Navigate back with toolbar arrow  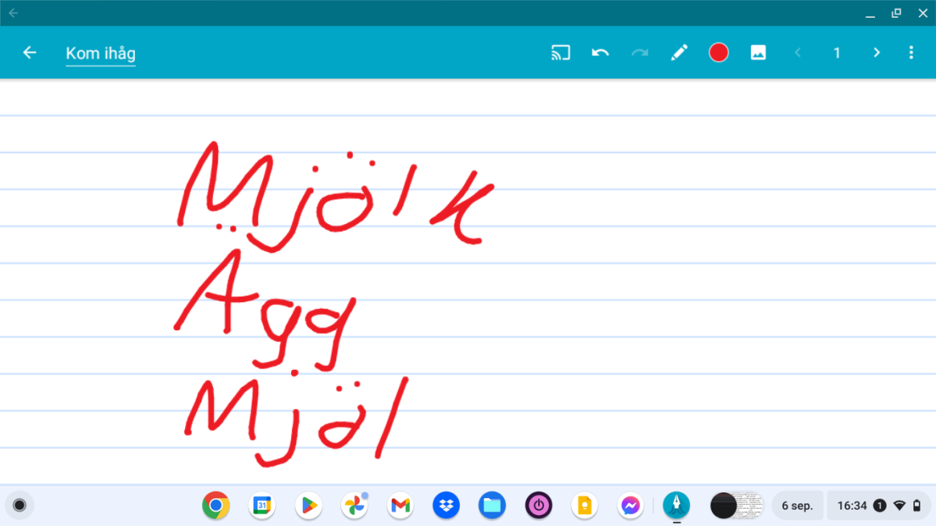coord(30,53)
